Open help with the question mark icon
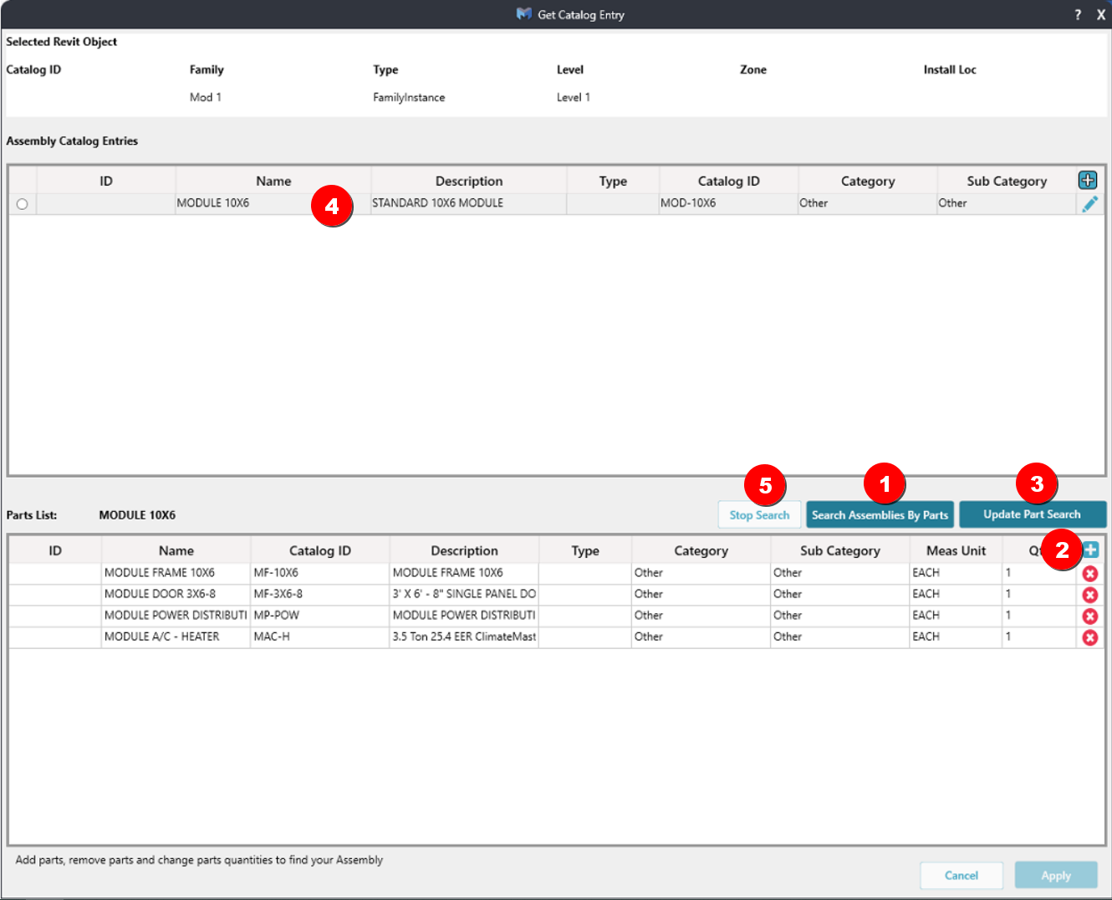1112x900 pixels. 1078,15
